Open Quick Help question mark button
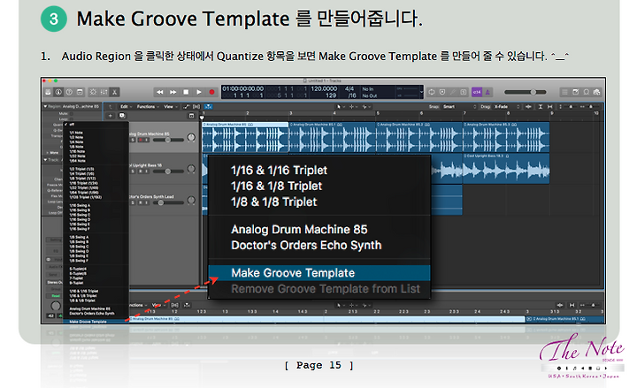 point(69,92)
